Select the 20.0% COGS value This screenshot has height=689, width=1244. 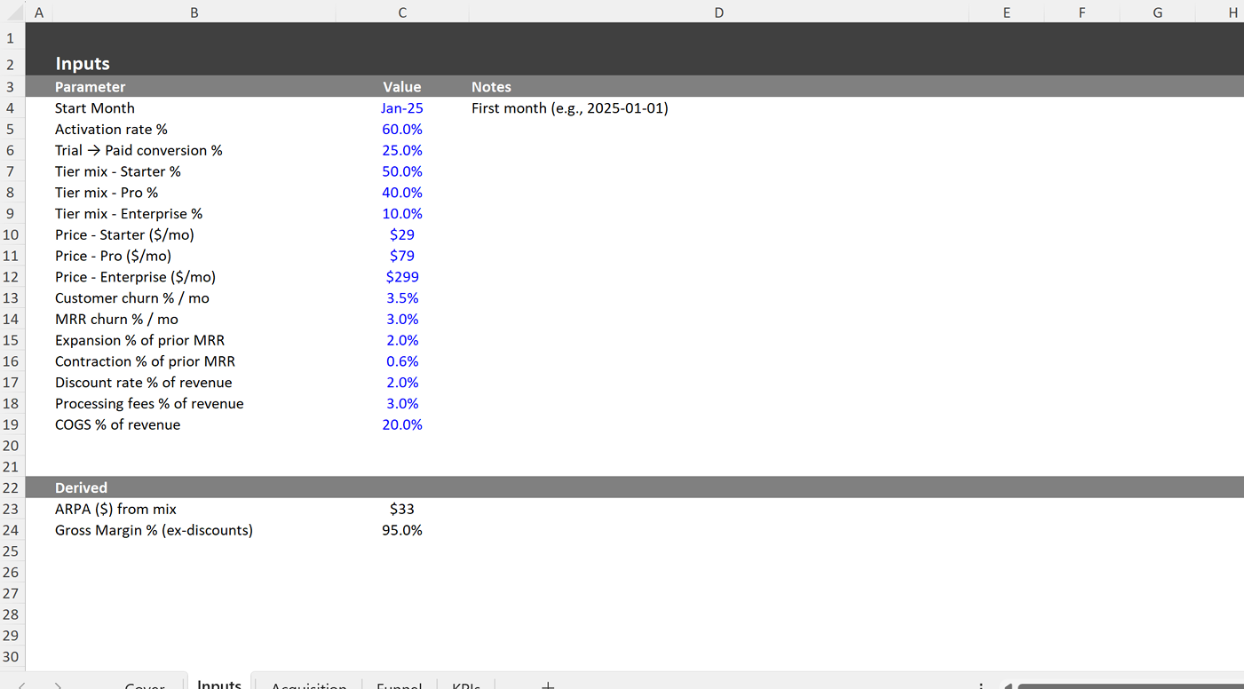tap(402, 424)
